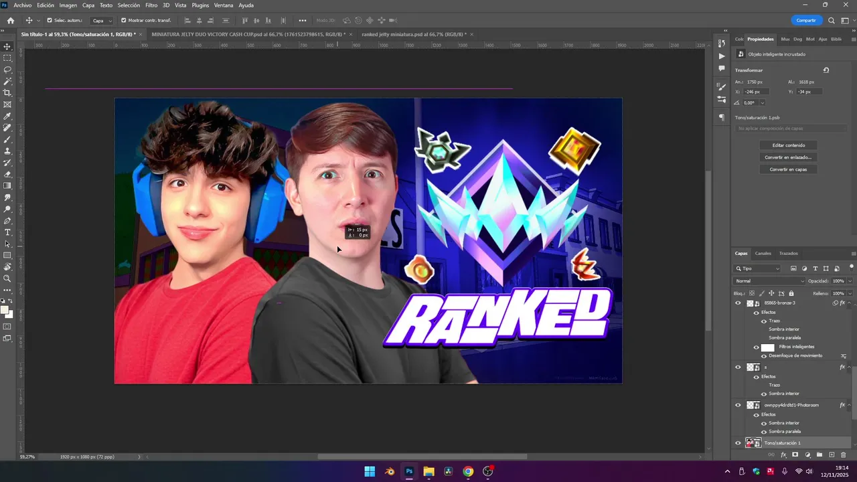The height and width of the screenshot is (482, 857).
Task: Toggle Mostrar contr. transf. checkbox
Action: (124, 20)
